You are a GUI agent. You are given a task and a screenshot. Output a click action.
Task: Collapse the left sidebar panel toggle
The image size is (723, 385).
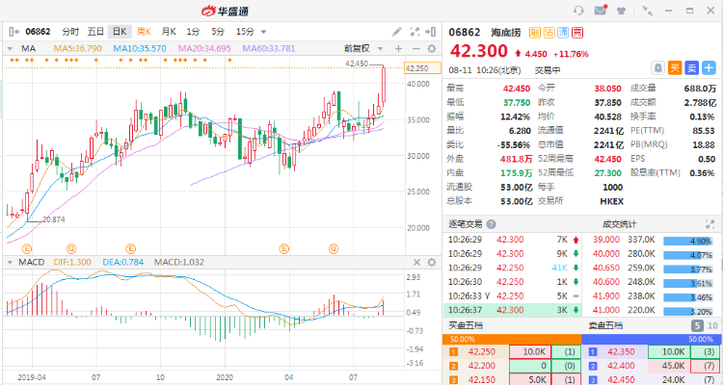(x=13, y=31)
